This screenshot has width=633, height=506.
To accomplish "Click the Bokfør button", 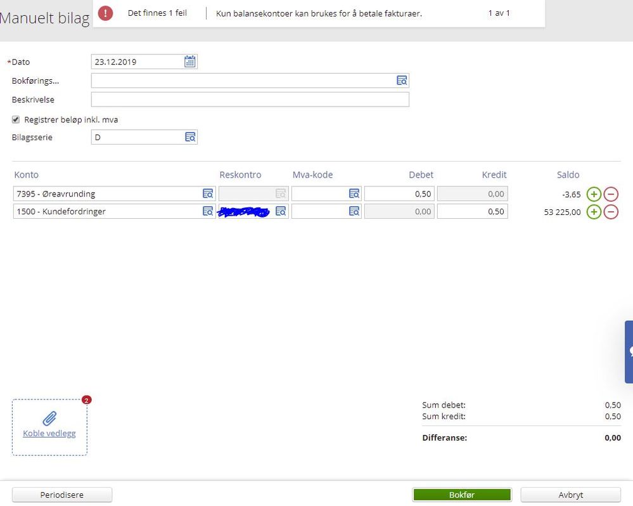I will (x=462, y=495).
